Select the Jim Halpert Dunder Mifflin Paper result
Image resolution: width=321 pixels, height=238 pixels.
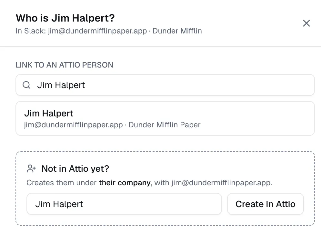165,118
